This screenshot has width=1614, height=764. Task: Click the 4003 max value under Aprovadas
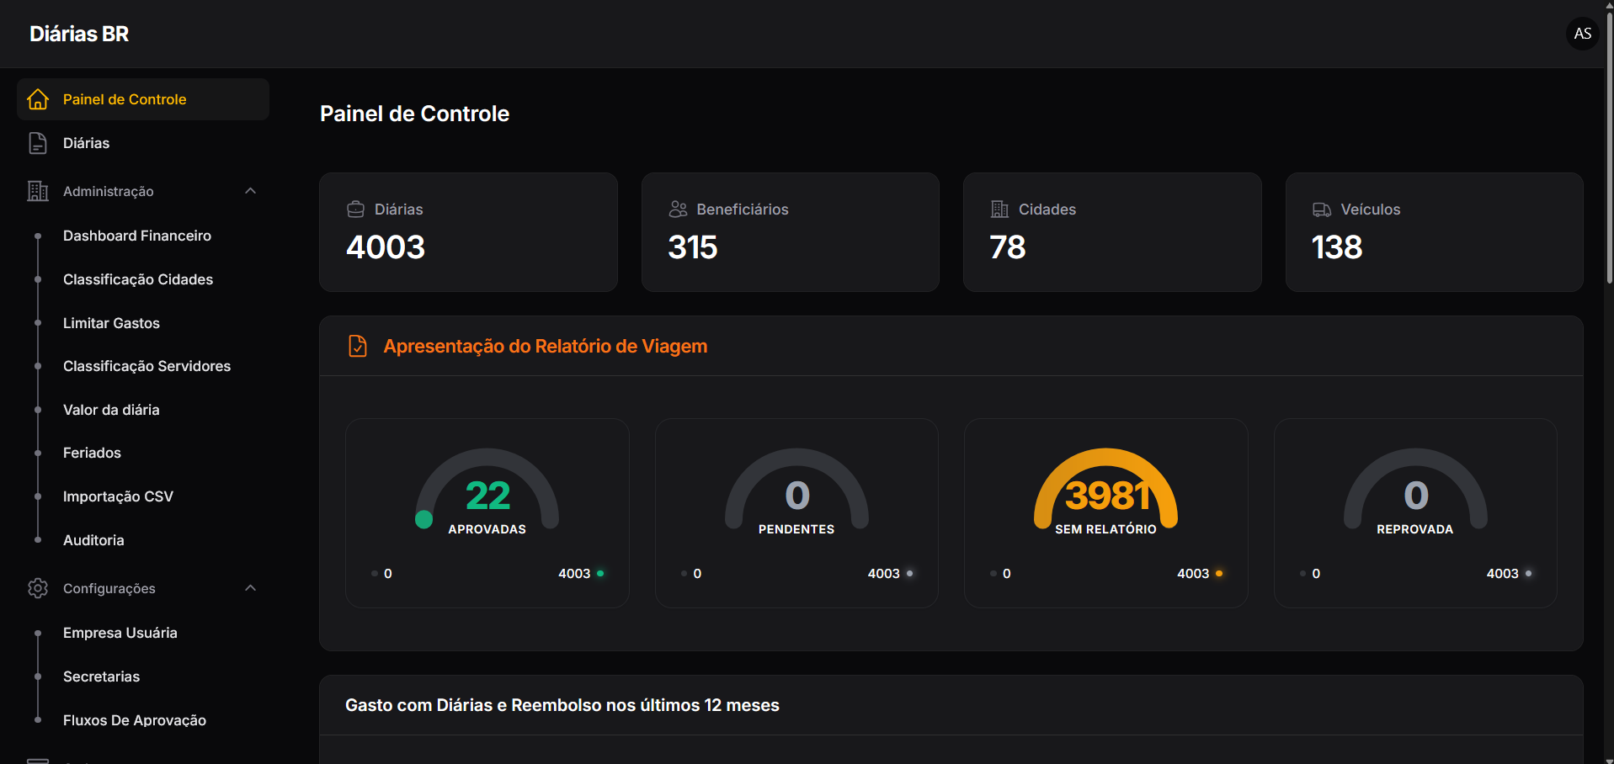click(x=574, y=574)
